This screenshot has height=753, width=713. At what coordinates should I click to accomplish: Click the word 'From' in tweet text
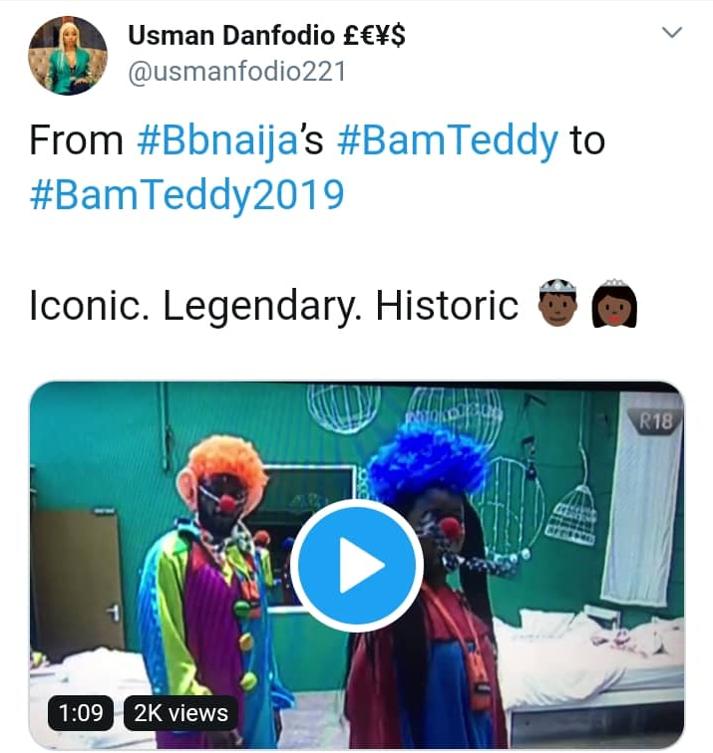(x=77, y=140)
